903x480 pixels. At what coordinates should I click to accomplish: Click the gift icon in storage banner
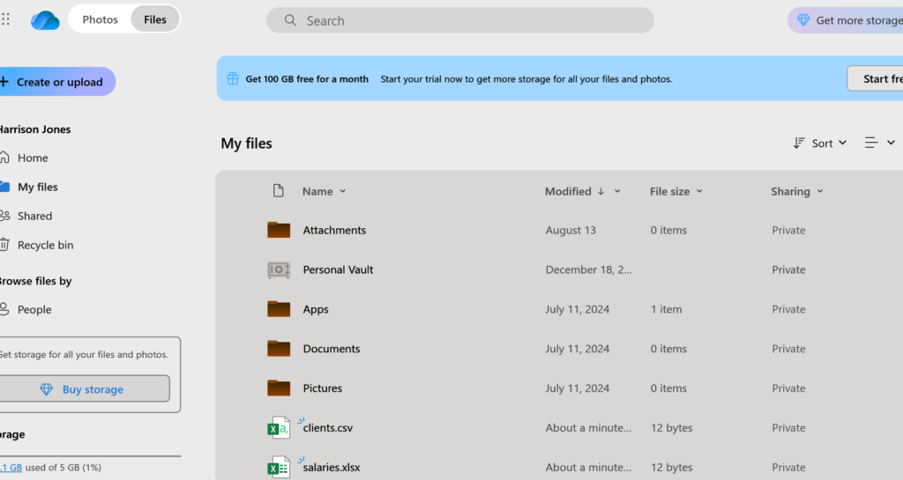(x=233, y=78)
